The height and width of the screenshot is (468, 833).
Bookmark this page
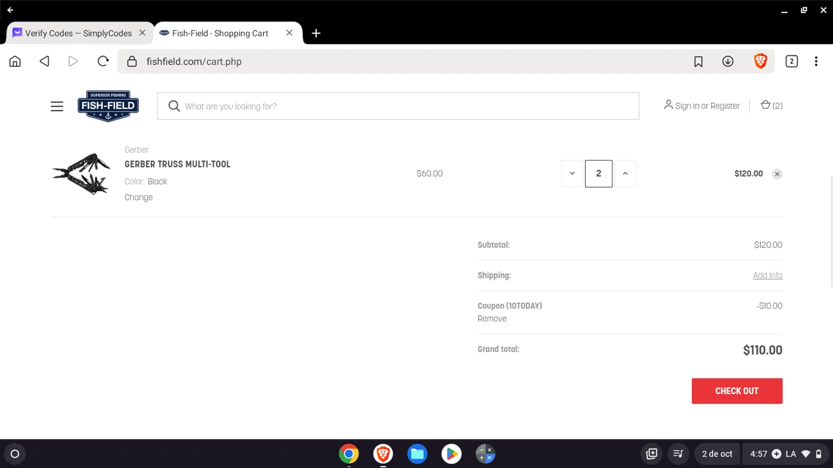tap(699, 62)
